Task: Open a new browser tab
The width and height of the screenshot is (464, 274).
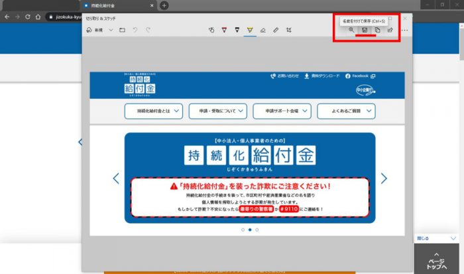Action: tap(164, 5)
